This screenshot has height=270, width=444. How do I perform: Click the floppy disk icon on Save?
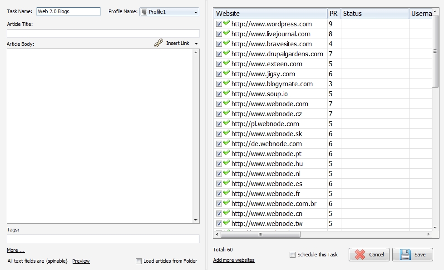(x=405, y=255)
